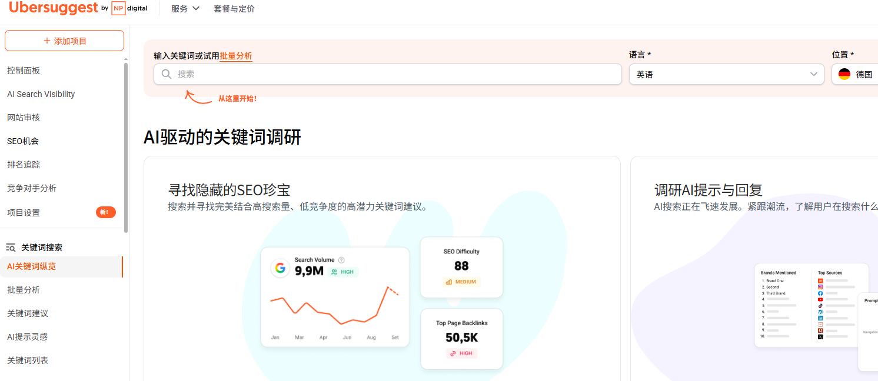Click the keyword 搜索 input field
Viewport: 878px width, 381px height.
(388, 74)
